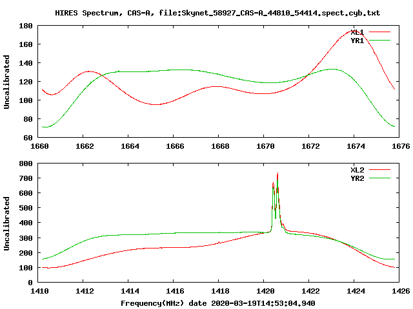This screenshot has height=309, width=413.
Task: Click the 1424 x-axis tick label
Action: click(356, 291)
